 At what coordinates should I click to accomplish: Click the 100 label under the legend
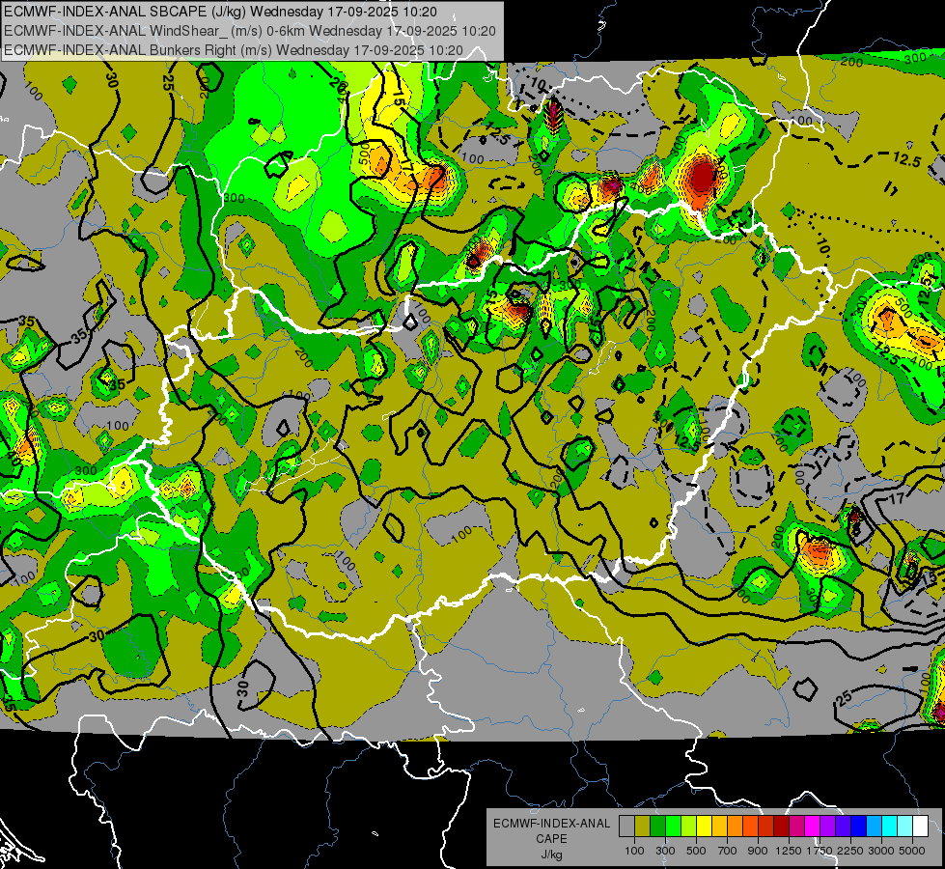(x=634, y=850)
